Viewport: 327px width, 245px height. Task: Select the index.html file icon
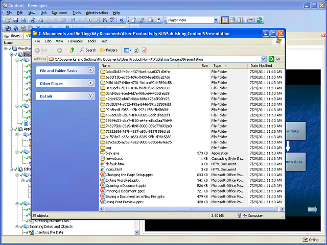coord(102,169)
